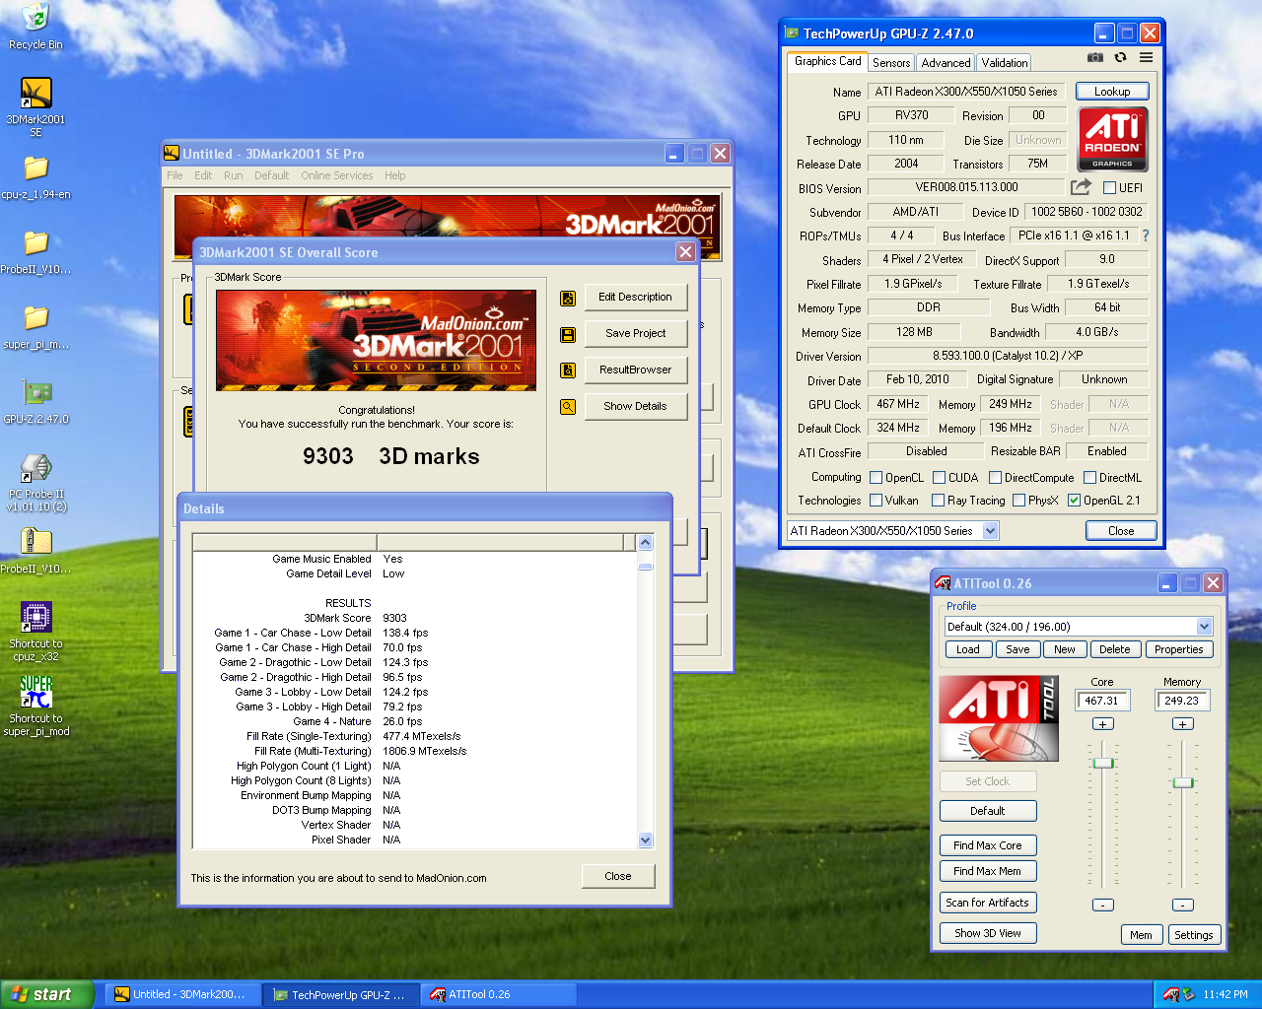Click the Core clock slider handle in ATITool

1103,764
